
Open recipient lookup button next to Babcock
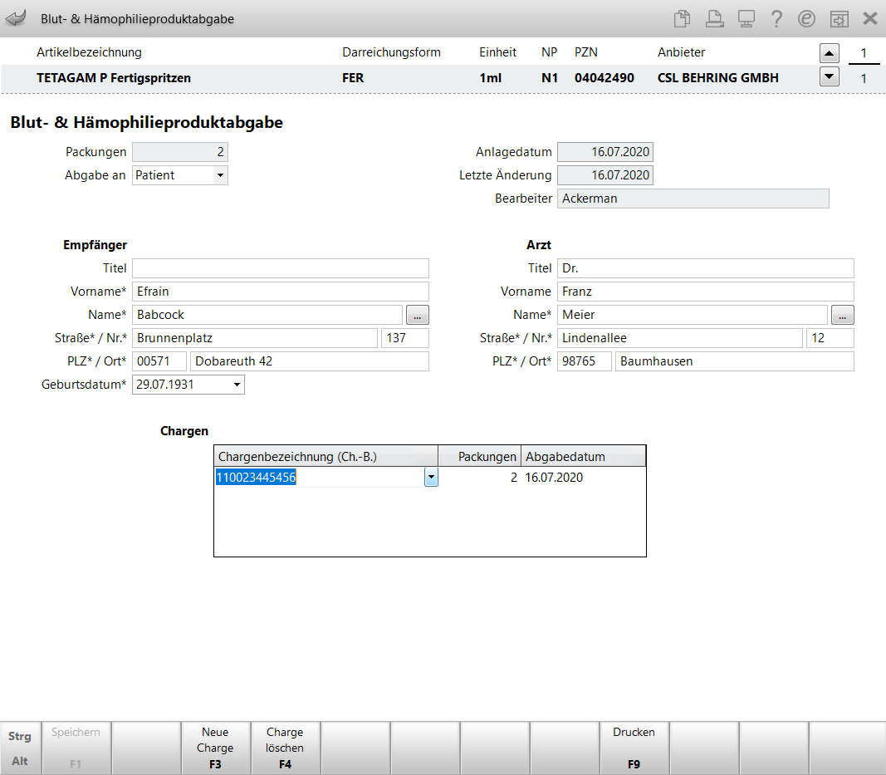[418, 315]
